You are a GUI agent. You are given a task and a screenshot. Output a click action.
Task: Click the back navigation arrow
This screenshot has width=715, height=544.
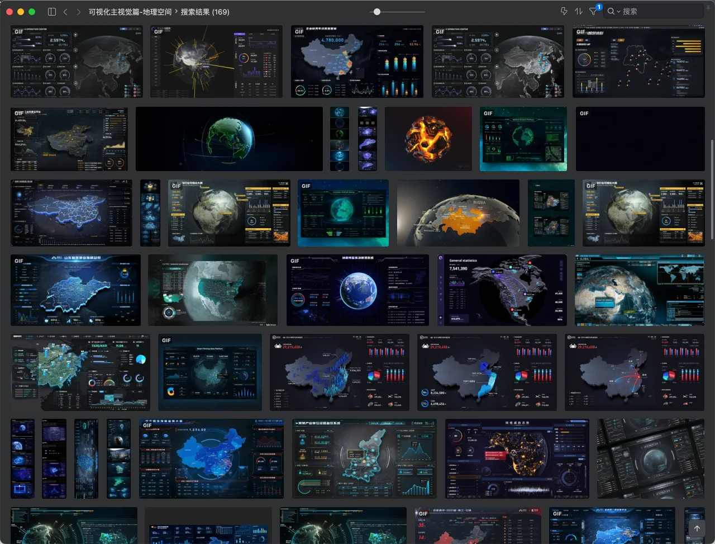click(65, 12)
